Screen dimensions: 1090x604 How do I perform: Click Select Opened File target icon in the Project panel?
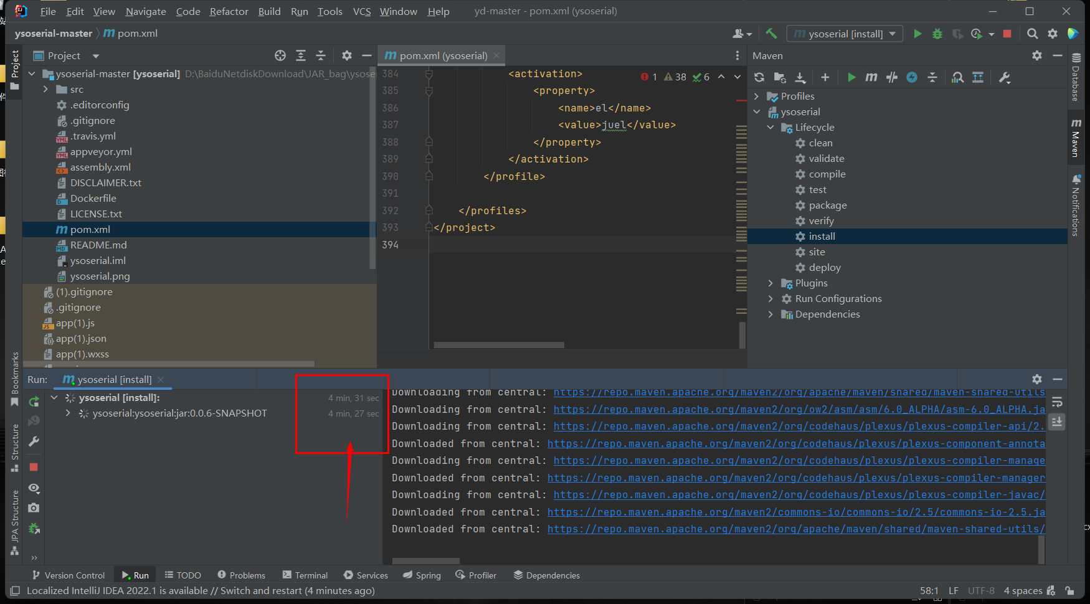[280, 55]
